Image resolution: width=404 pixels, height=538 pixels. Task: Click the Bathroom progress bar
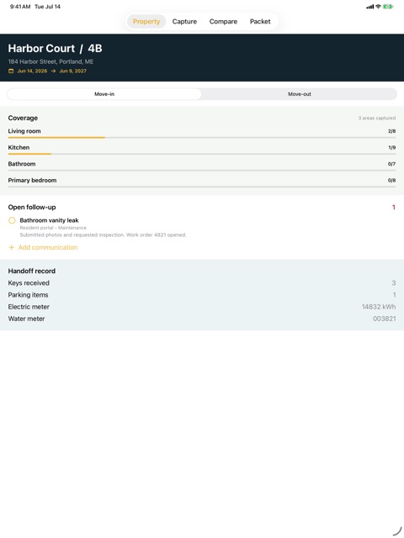pos(202,171)
